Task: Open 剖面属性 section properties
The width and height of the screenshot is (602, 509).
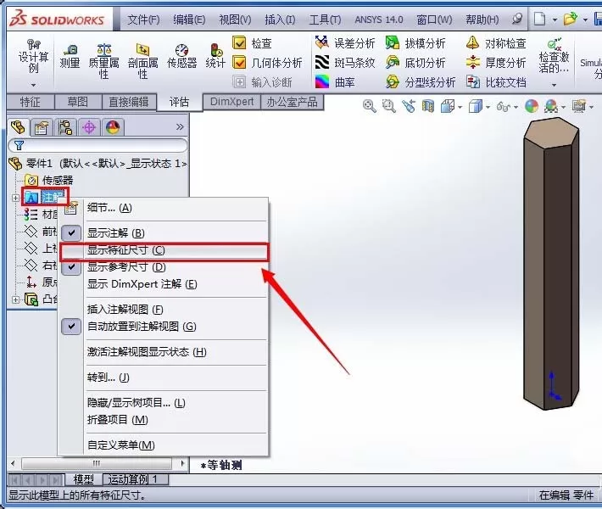Action: [x=142, y=61]
